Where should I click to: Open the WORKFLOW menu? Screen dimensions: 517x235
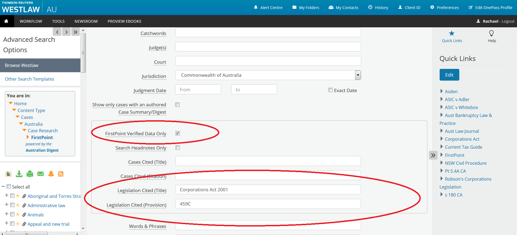click(x=31, y=21)
